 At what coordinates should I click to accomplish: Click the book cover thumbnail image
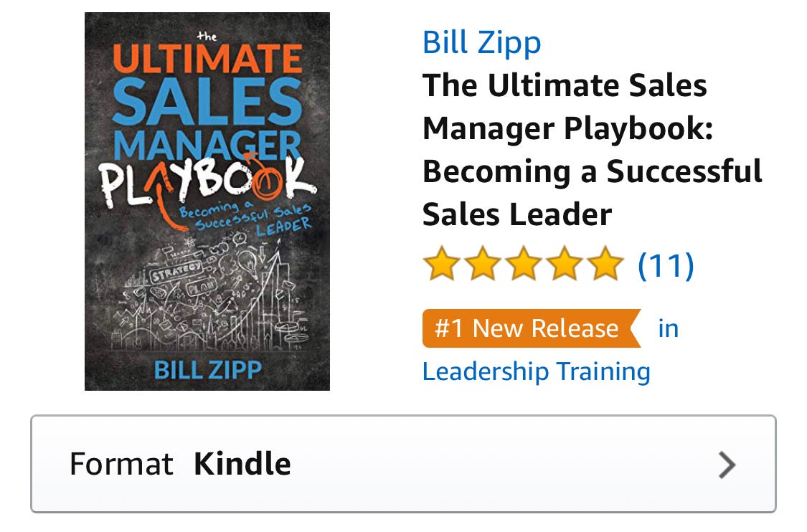coord(207,201)
